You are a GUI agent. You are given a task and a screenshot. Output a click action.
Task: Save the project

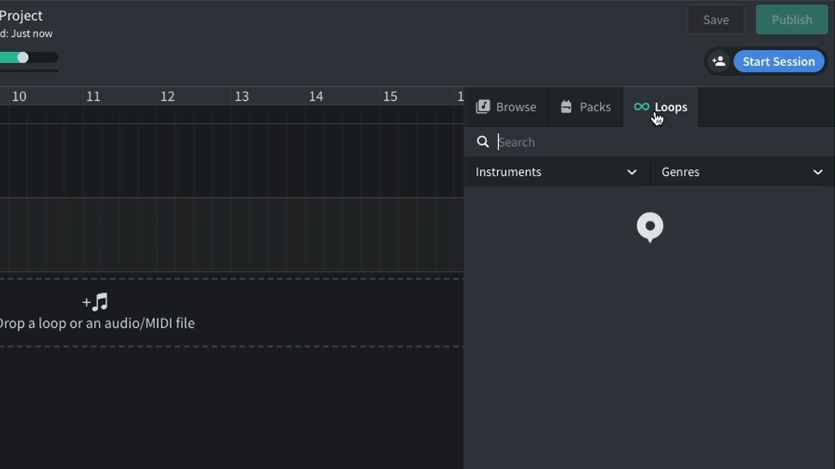716,19
